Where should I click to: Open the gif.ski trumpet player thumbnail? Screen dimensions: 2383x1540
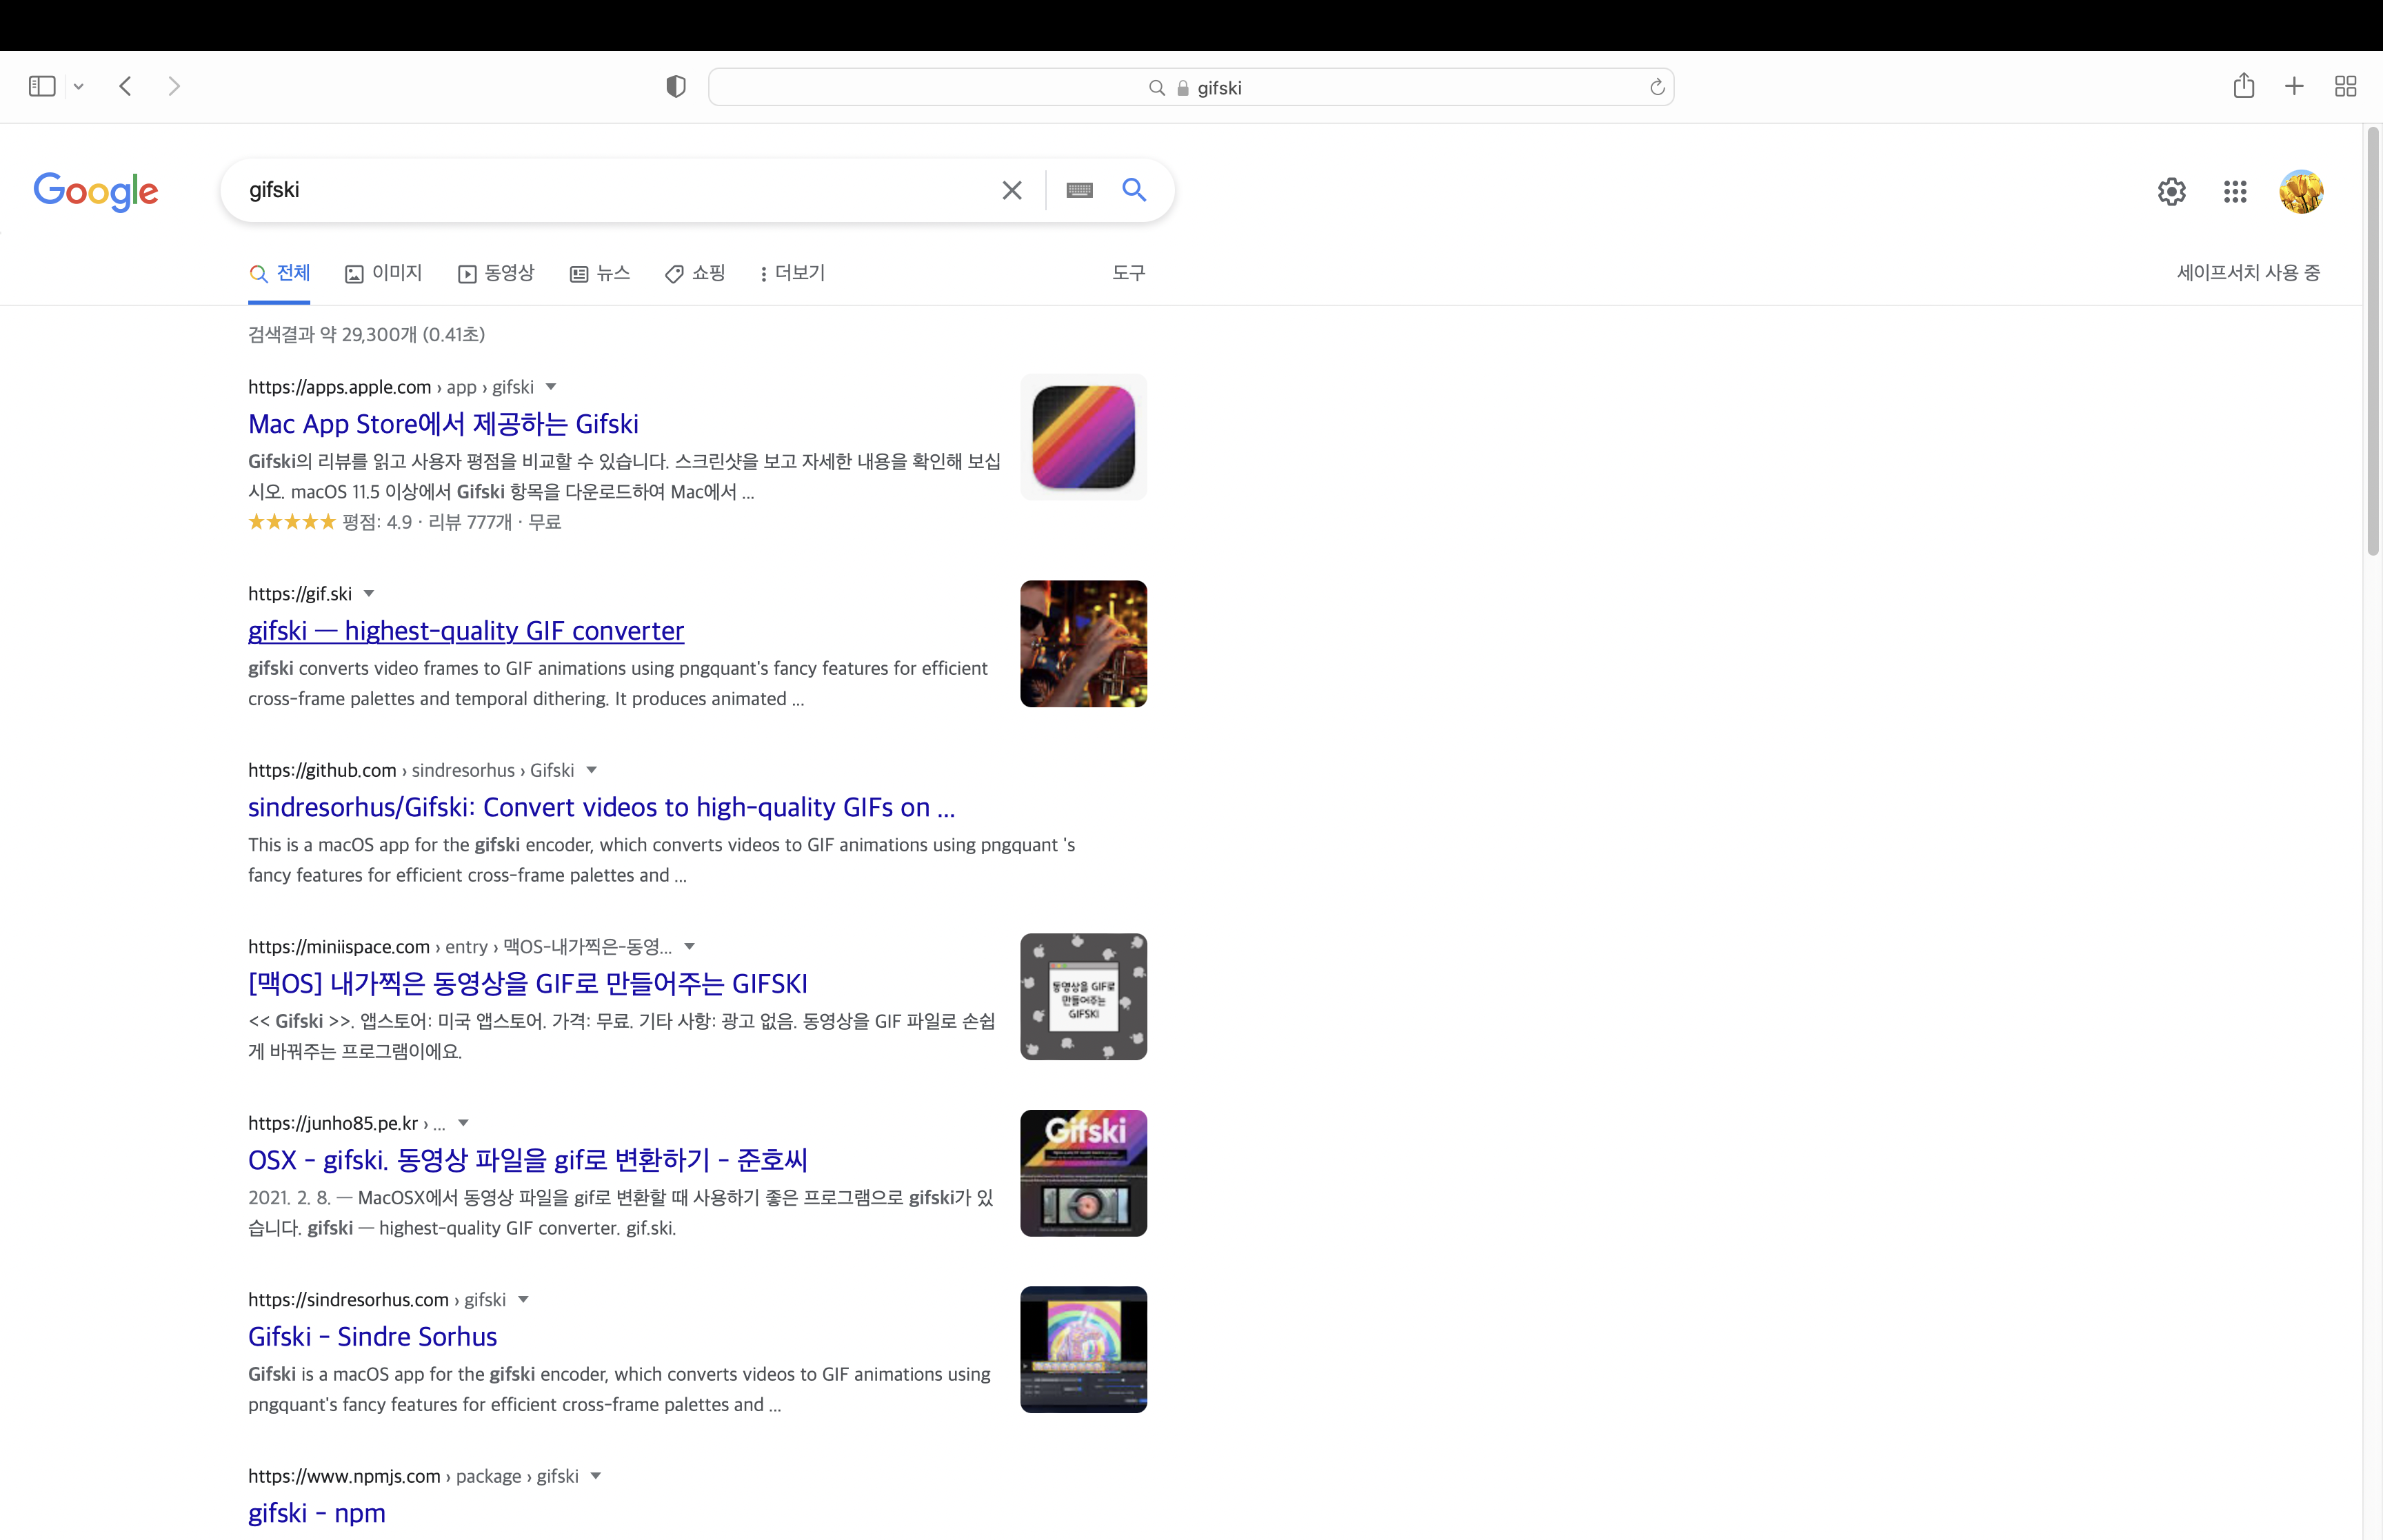1083,644
